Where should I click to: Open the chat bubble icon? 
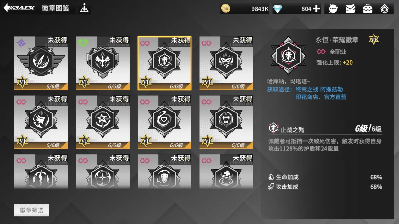click(333, 9)
